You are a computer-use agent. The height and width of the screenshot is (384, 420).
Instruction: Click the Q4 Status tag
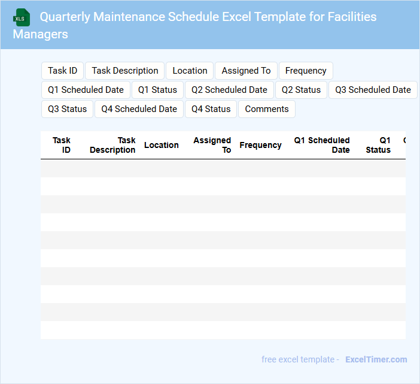coord(211,109)
